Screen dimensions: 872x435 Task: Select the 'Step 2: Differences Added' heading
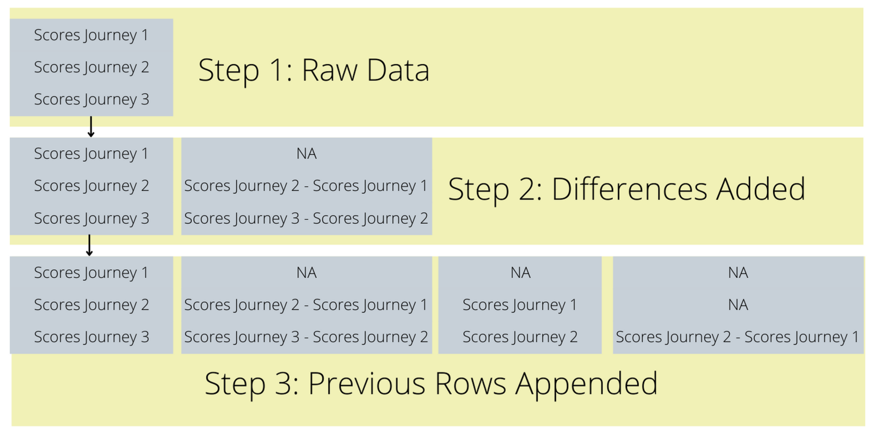click(x=626, y=189)
